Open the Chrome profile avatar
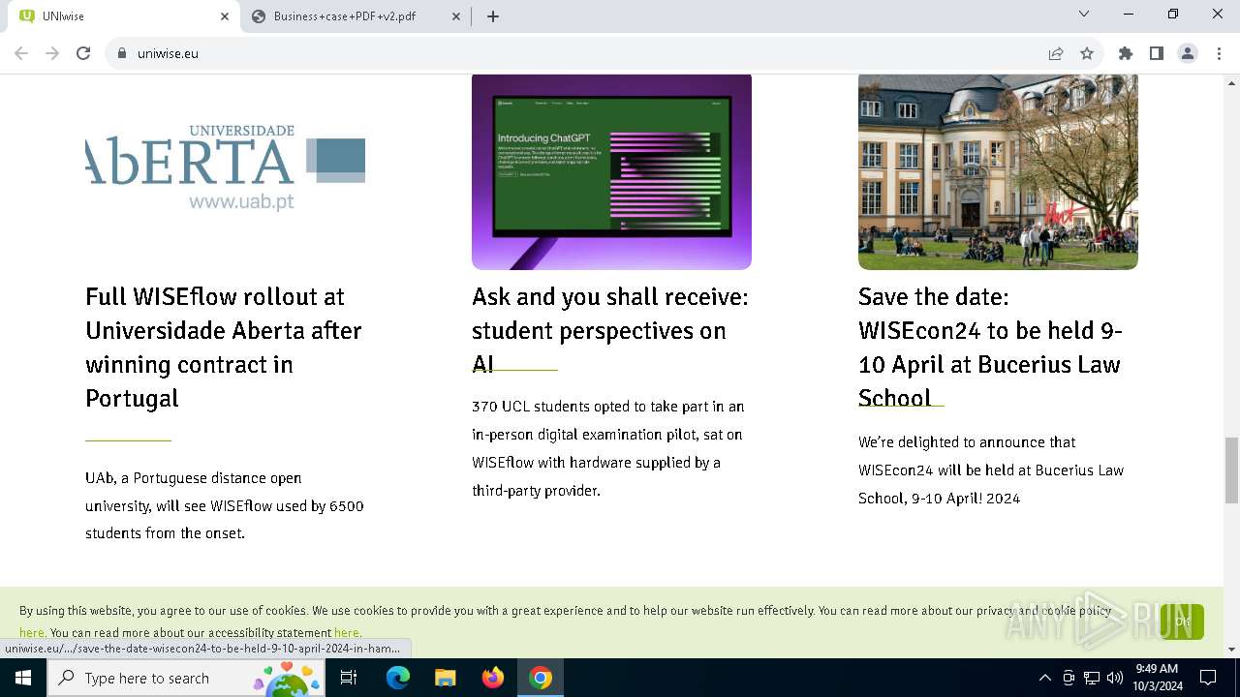 pos(1188,53)
